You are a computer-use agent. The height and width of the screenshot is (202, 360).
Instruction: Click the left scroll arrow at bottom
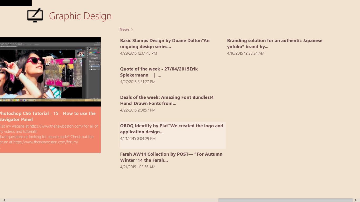point(4,200)
